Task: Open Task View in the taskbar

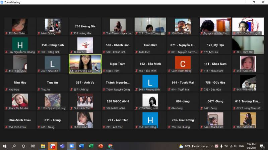Action: pos(33,146)
